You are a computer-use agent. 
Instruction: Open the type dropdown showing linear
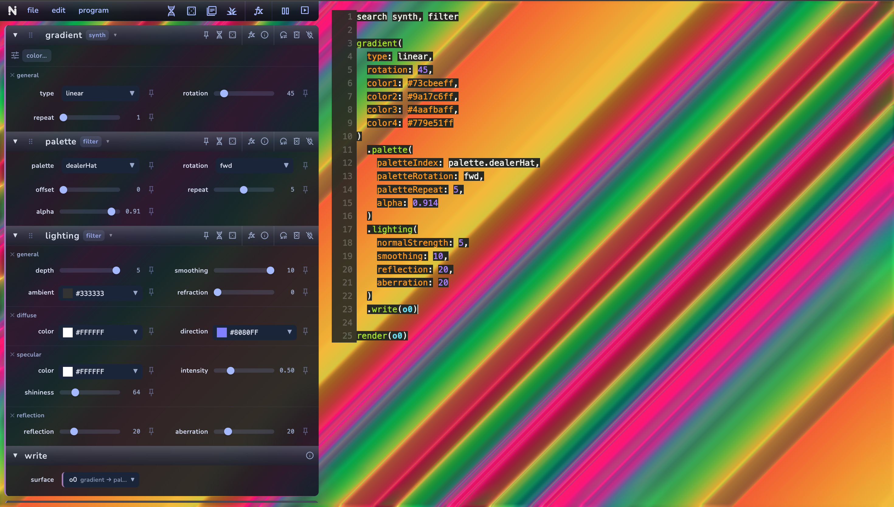pos(100,93)
